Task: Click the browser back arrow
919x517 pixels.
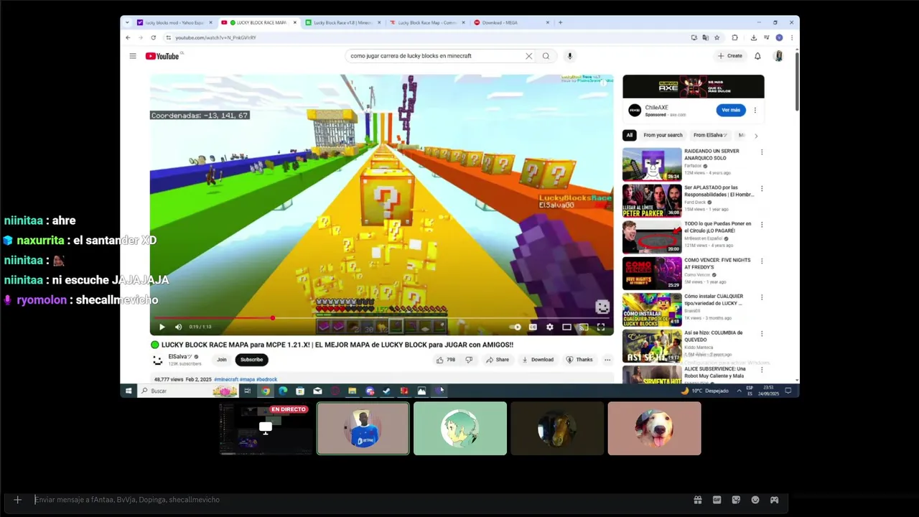Action: pos(129,37)
